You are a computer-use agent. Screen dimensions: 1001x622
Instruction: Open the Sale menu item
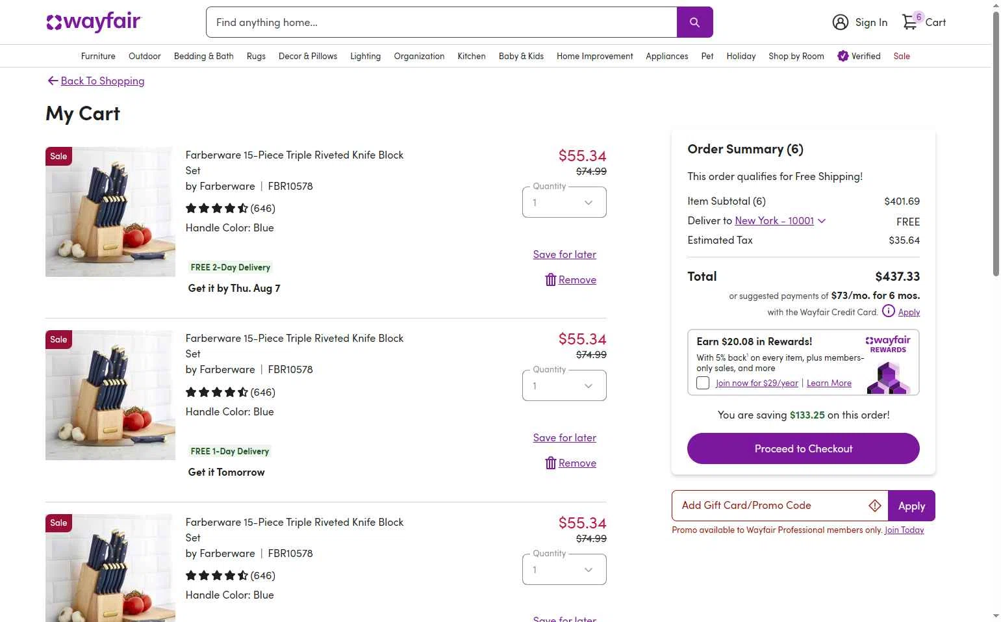(902, 56)
